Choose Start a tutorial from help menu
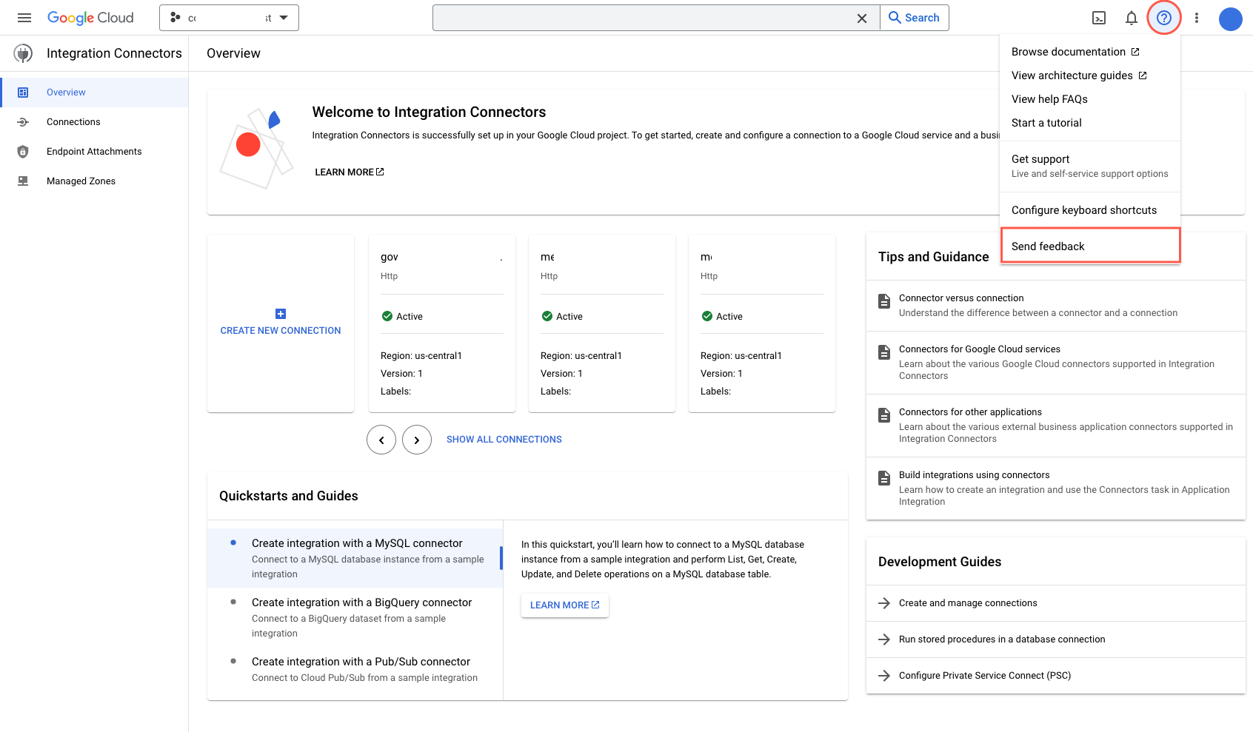Viewport: 1253px width, 732px height. point(1046,122)
